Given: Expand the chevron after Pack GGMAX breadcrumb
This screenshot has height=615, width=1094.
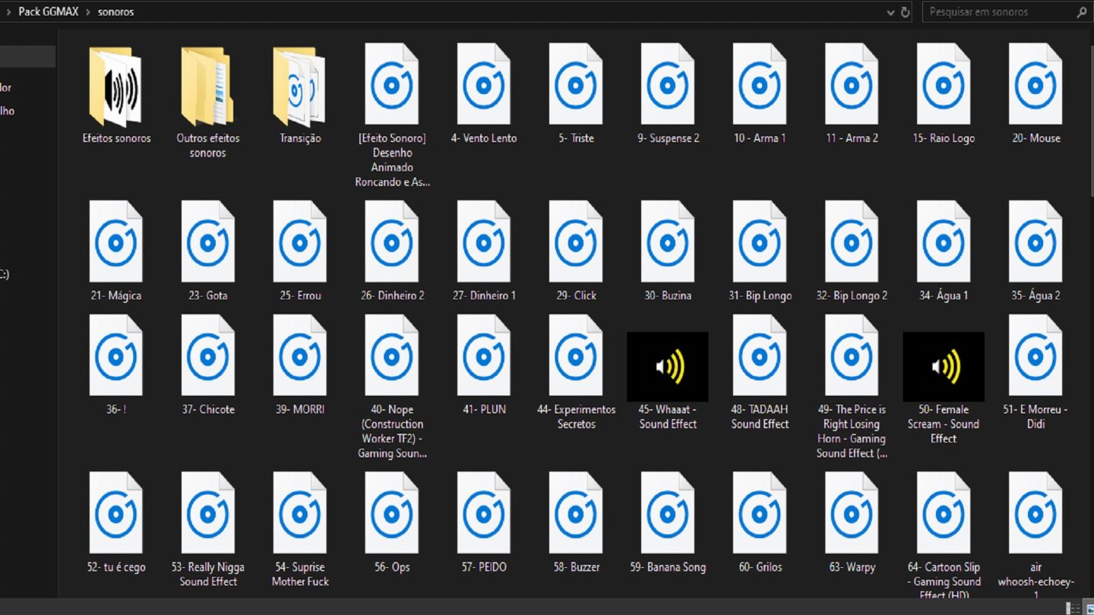Looking at the screenshot, I should [x=87, y=12].
